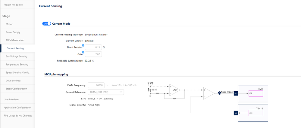Open Bus Voltage Sensing page
The height and width of the screenshot is (128, 301).
[16, 56]
